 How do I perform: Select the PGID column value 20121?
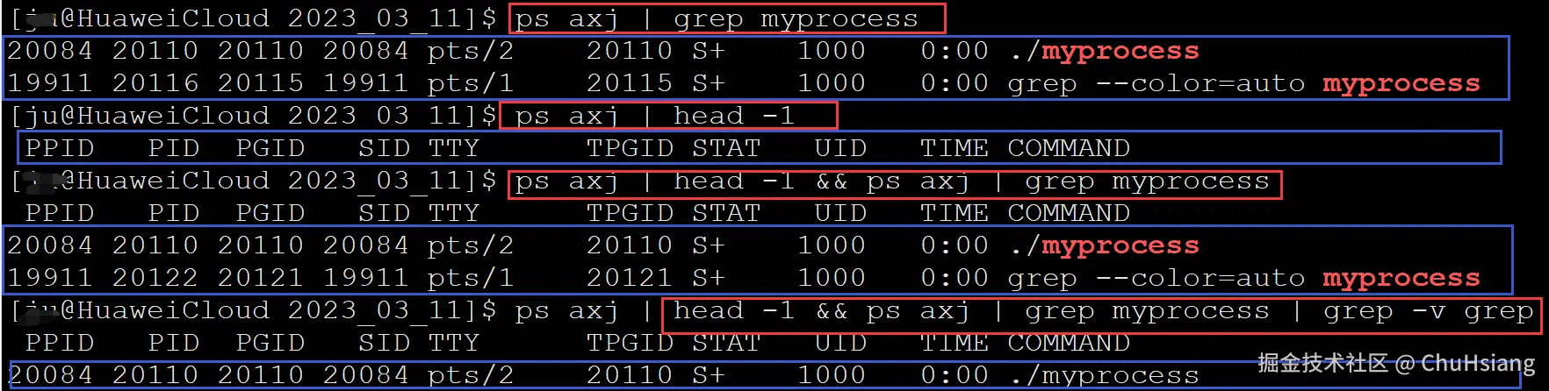click(x=260, y=278)
